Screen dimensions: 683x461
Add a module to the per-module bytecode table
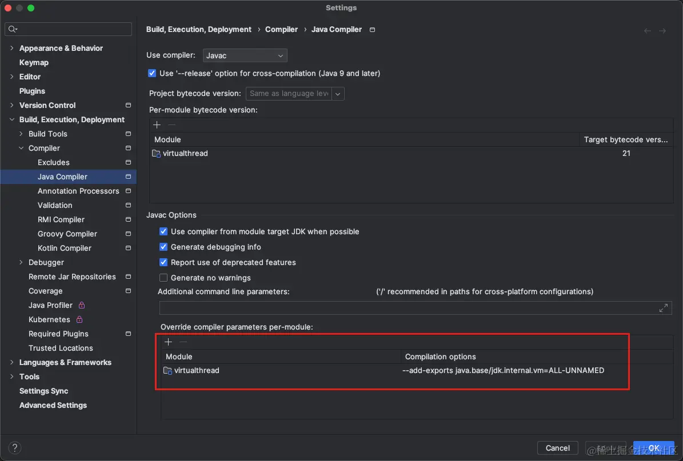[157, 125]
